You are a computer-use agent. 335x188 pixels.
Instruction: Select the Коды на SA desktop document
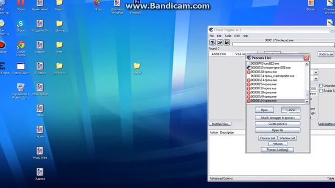(x=40, y=26)
